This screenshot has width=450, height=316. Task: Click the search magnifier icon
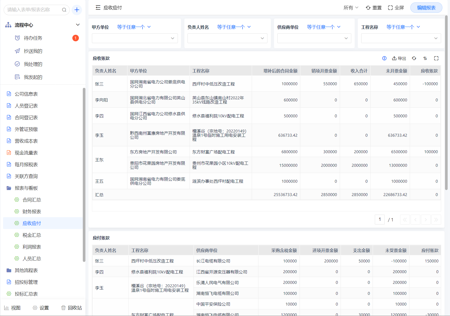[x=64, y=10]
